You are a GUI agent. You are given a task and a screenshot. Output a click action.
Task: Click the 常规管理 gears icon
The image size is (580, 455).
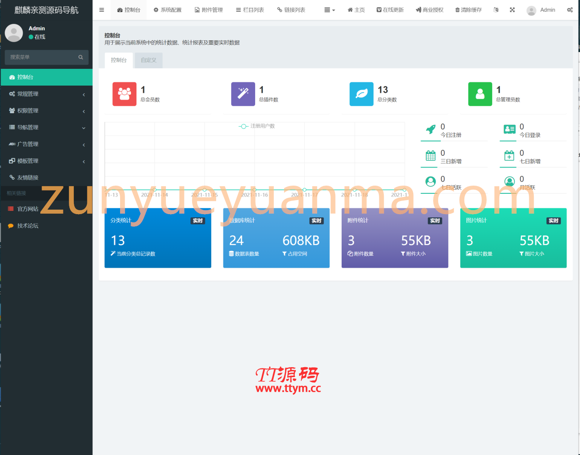point(12,94)
